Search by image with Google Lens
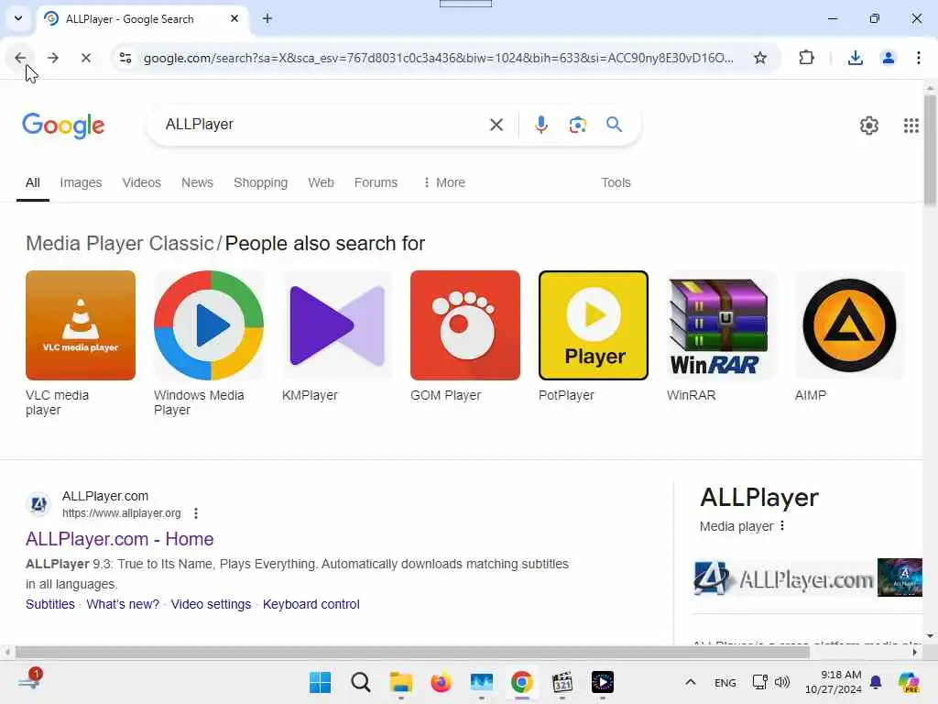Screen dimensions: 938x704 coord(577,125)
